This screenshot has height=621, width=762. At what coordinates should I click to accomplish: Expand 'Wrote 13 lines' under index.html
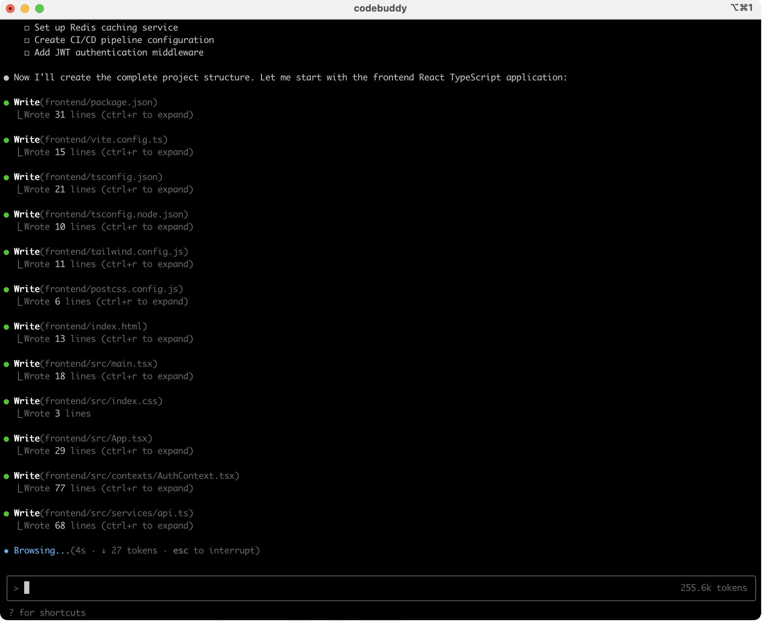tap(108, 339)
